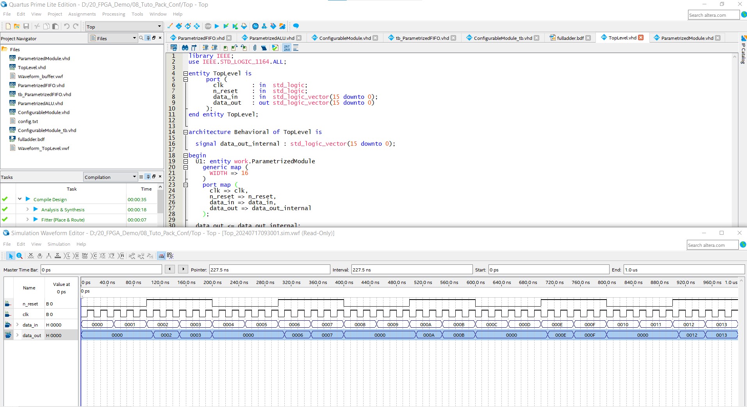Click the Forcing Low (0) waveform icon

coord(40,256)
